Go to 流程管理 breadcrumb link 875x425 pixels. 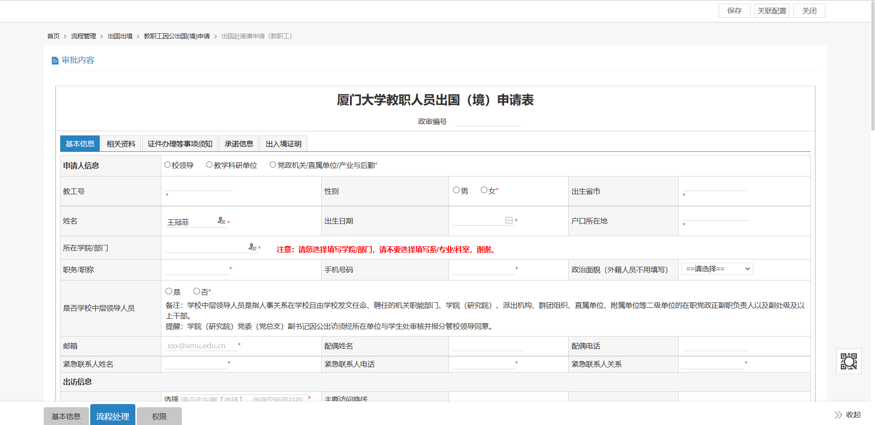pyautogui.click(x=83, y=36)
